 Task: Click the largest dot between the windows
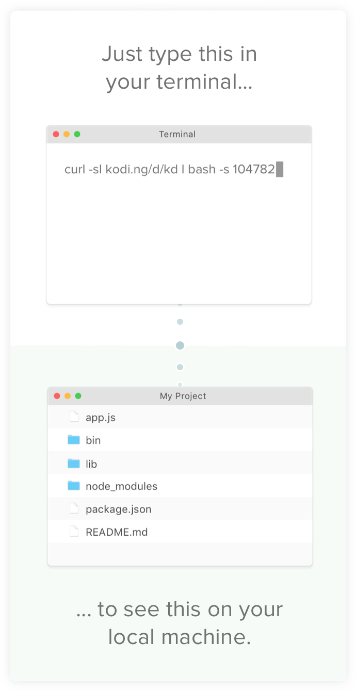tap(180, 345)
